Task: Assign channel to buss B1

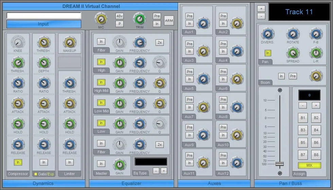Action: (303, 118)
